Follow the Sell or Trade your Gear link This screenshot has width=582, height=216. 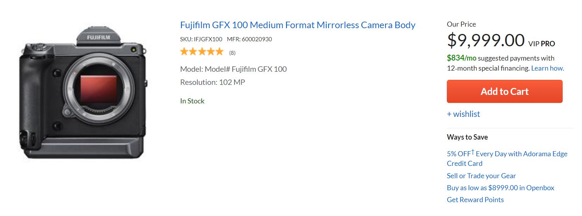481,176
